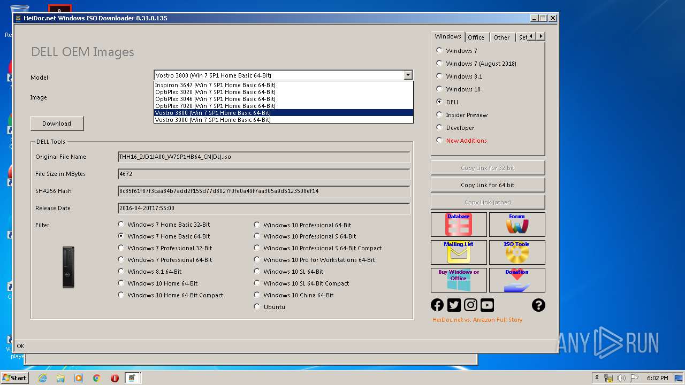Click the help question mark icon
This screenshot has height=385, width=685.
538,305
